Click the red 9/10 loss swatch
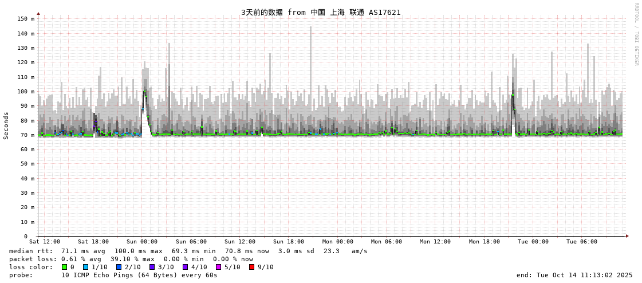The image size is (642, 283). click(251, 267)
